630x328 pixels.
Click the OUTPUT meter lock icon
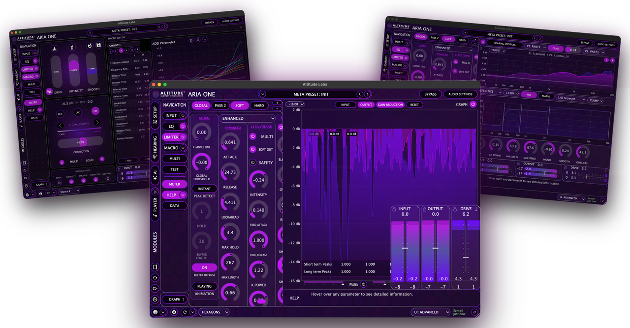coord(425,209)
